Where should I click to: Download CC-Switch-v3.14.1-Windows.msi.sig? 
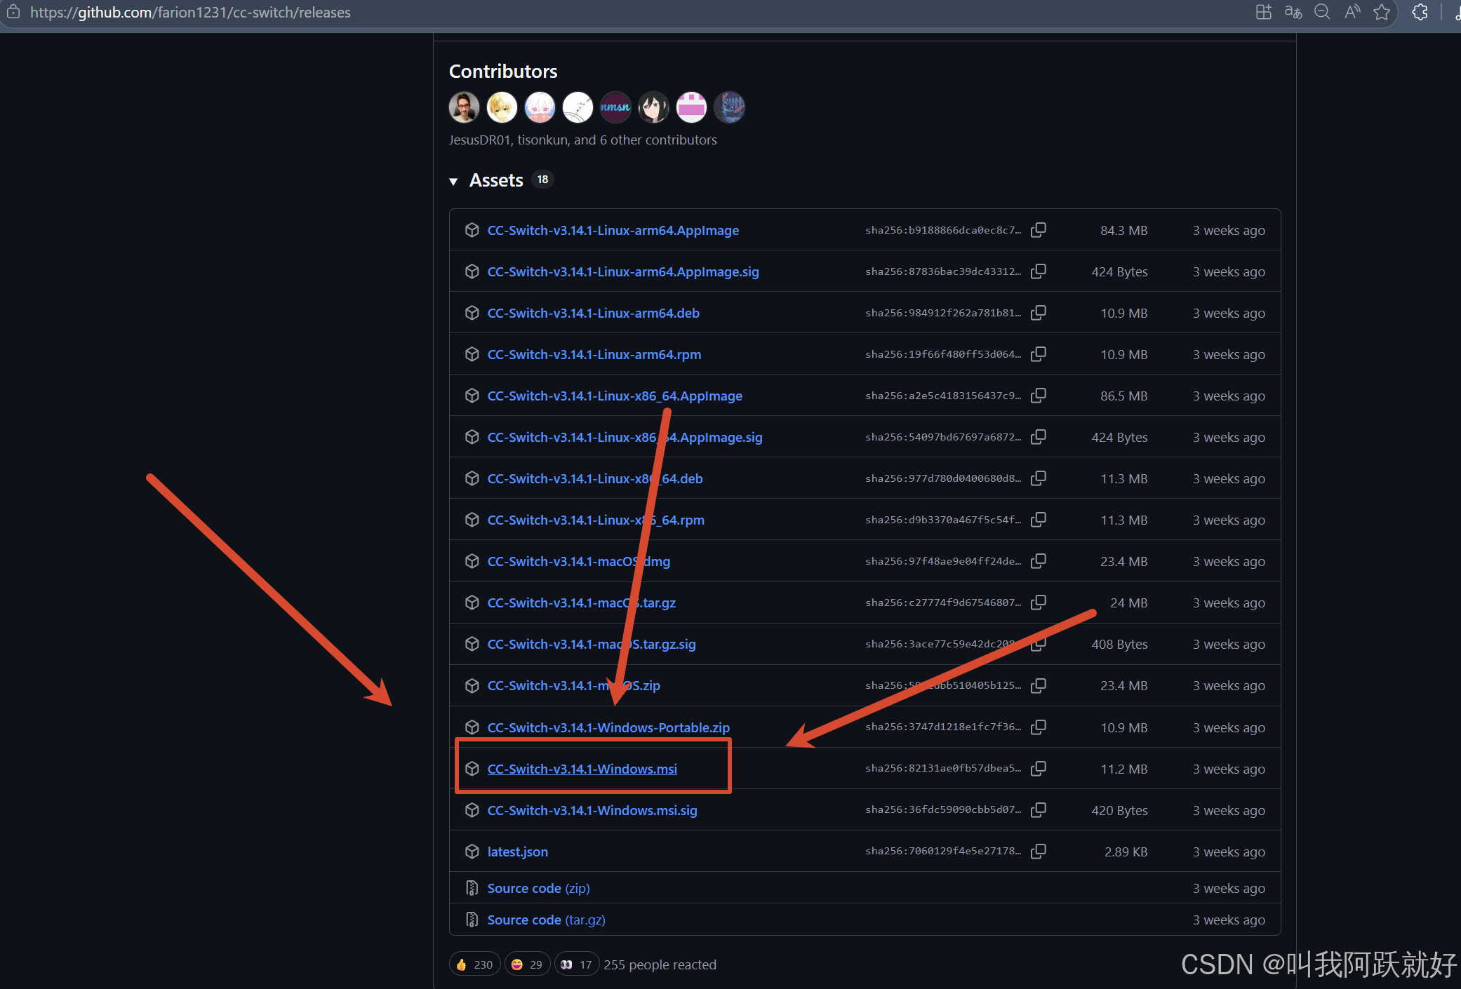tap(592, 810)
